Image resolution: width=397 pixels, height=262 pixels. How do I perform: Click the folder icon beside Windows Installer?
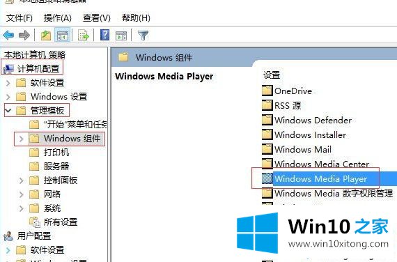click(267, 134)
